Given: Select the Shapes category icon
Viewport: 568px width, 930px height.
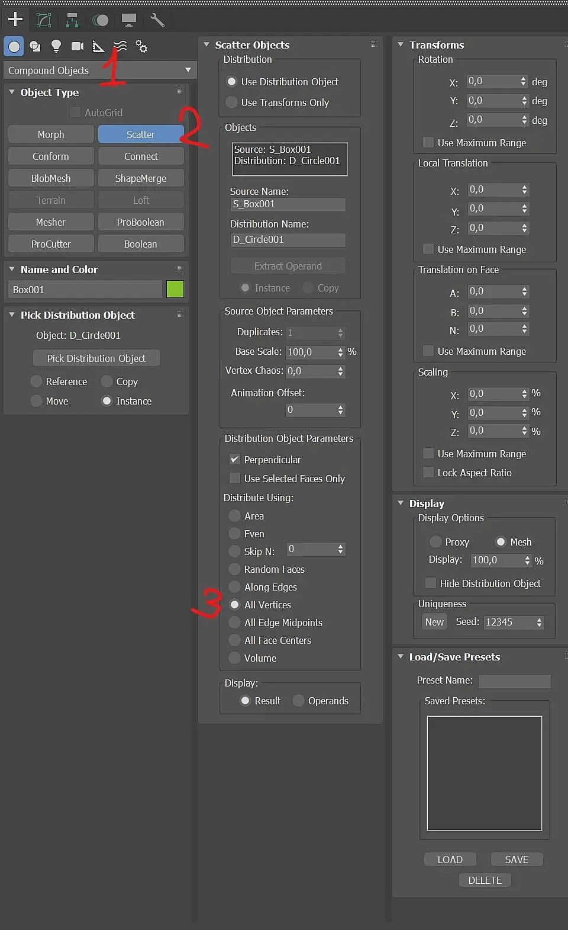Looking at the screenshot, I should [35, 46].
